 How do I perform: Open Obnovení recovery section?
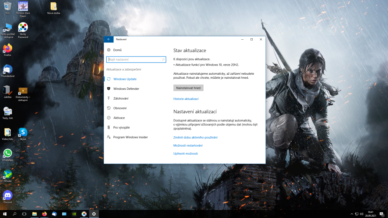tap(120, 108)
